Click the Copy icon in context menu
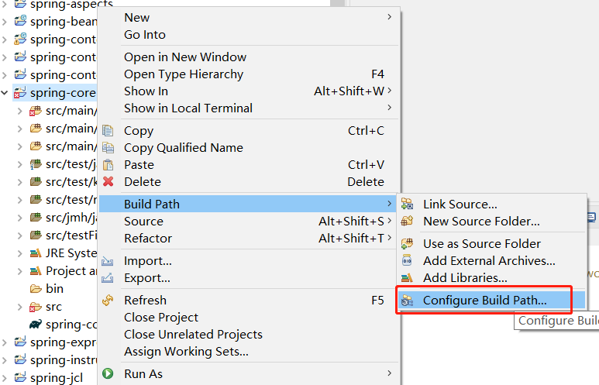This screenshot has height=385, width=599. pos(108,131)
